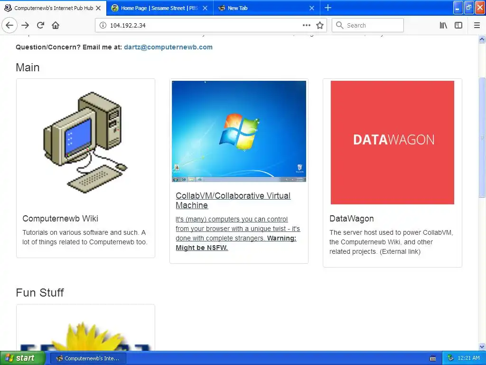The image size is (486, 365).
Task: Click the system tray network icon
Action: click(x=450, y=358)
